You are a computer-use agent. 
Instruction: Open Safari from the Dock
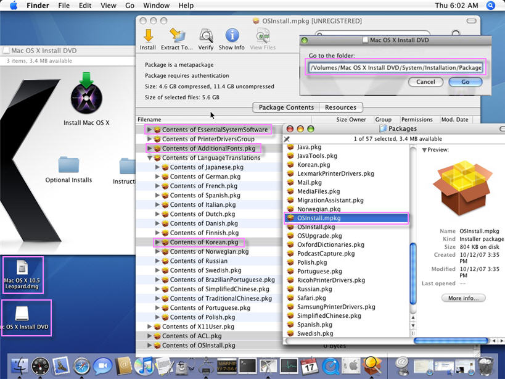coord(82,366)
